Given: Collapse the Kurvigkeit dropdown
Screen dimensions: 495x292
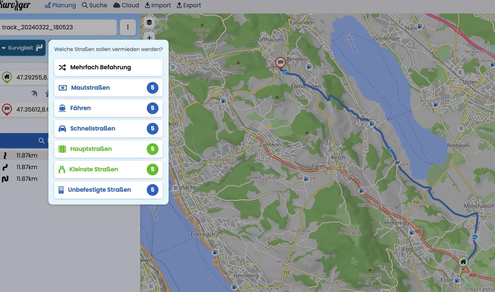Looking at the screenshot, I should point(23,48).
